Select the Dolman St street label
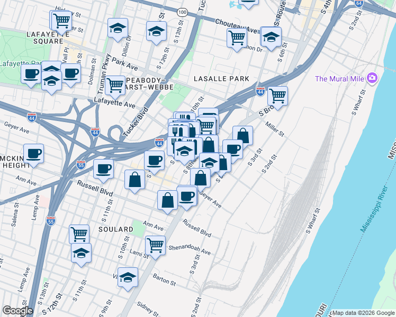396x317 pixels. [92, 71]
